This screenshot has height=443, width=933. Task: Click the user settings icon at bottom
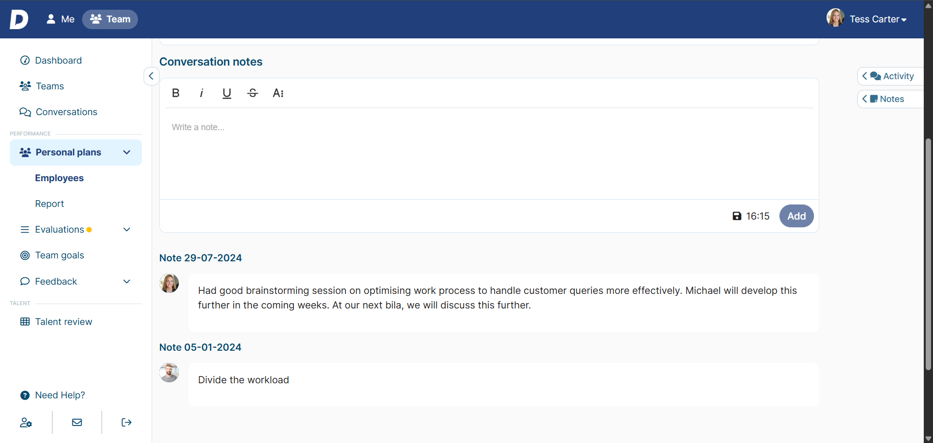click(26, 423)
